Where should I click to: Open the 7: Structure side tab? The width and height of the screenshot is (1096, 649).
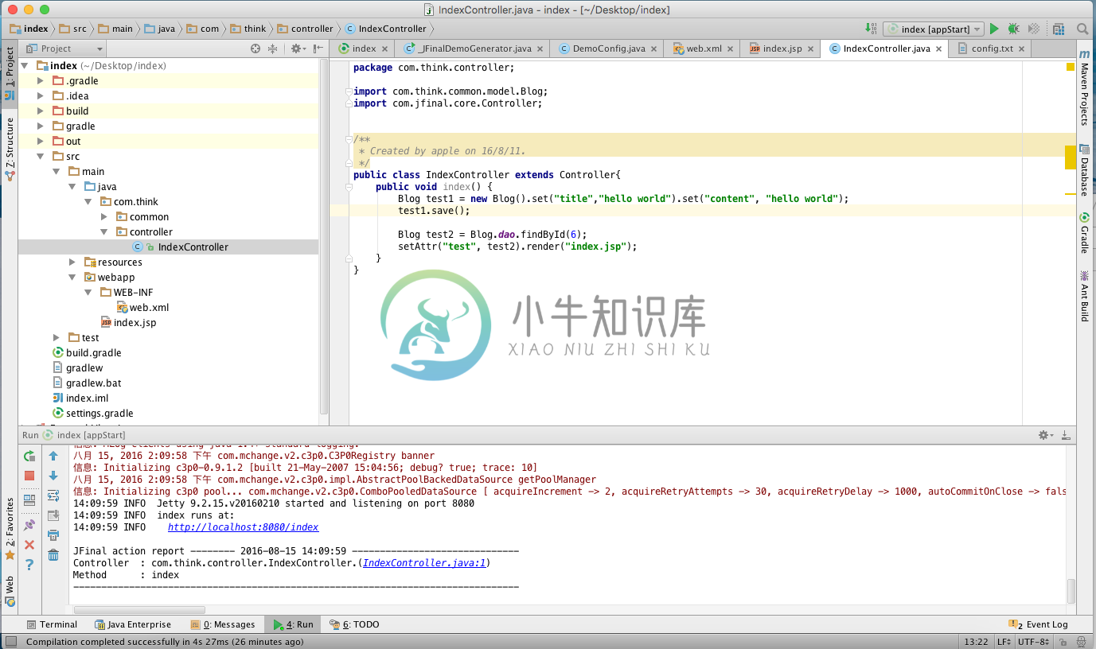(10, 149)
